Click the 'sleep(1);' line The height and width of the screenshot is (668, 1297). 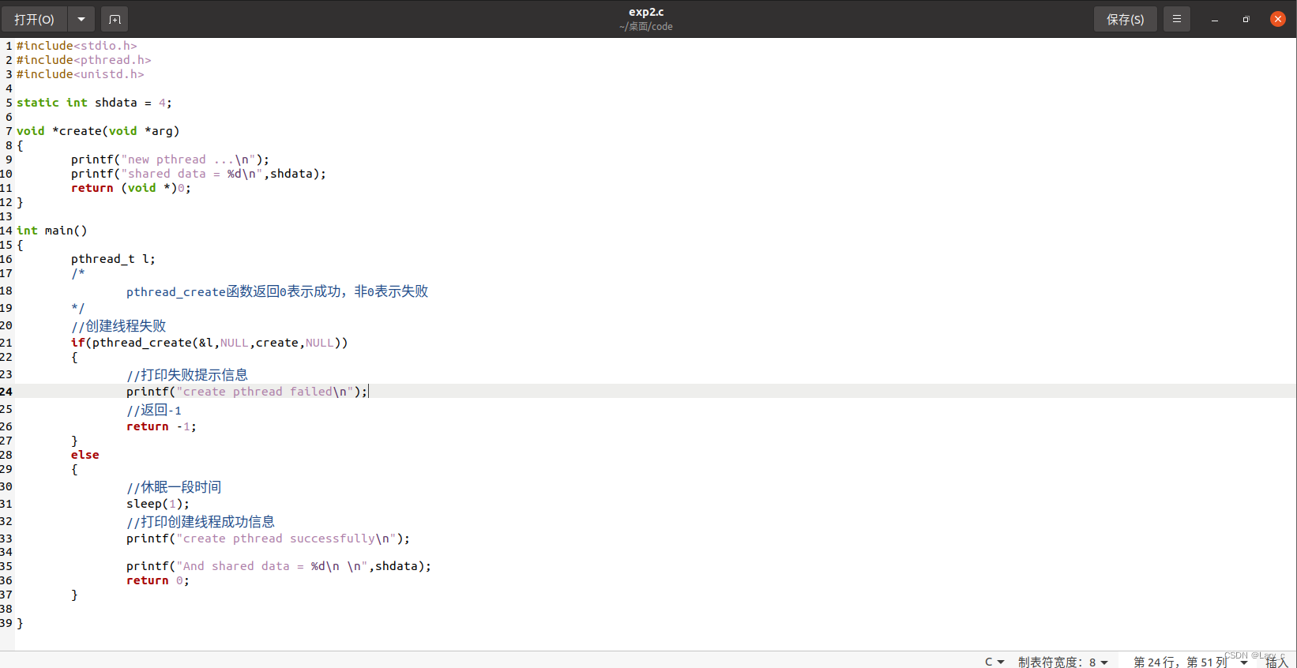tap(158, 504)
